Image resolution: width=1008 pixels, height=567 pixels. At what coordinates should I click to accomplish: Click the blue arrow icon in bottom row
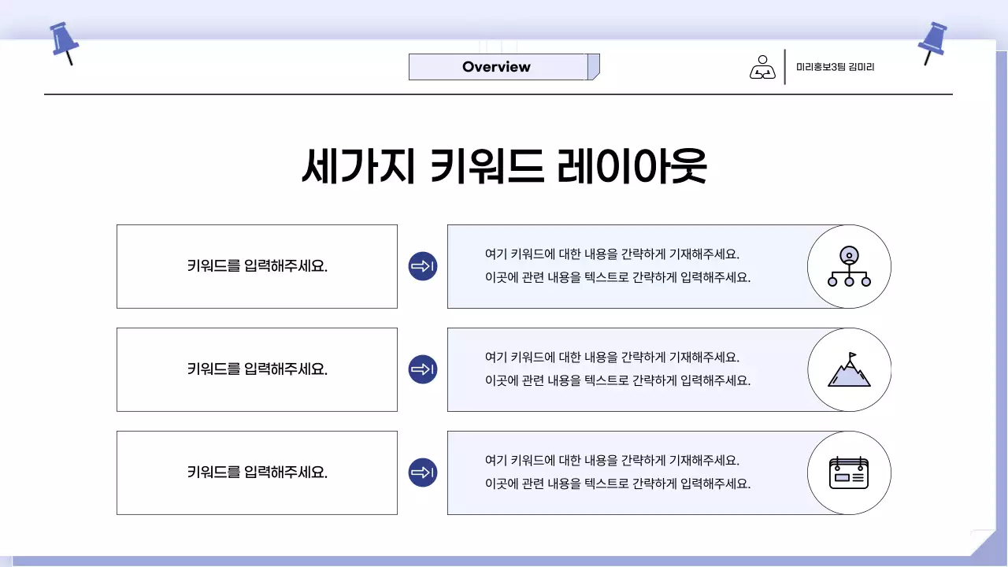pyautogui.click(x=423, y=472)
